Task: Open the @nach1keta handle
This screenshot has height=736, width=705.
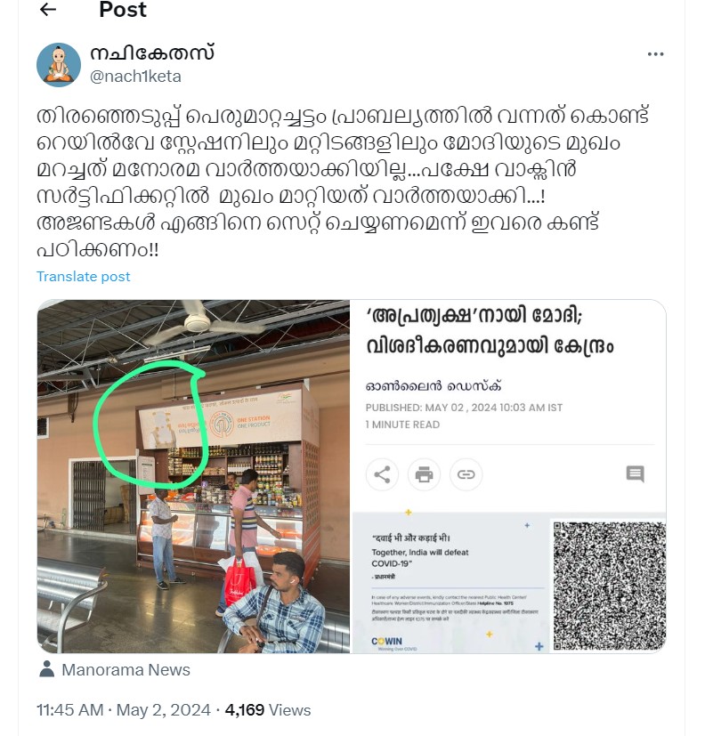Action: pos(135,76)
